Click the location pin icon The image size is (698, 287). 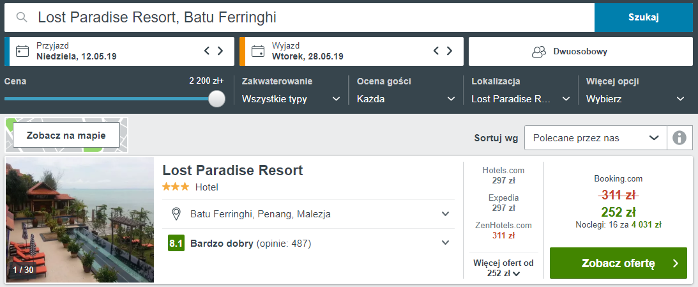tap(176, 214)
